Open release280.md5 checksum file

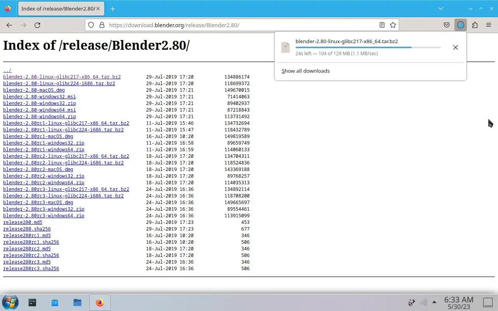pyautogui.click(x=23, y=222)
